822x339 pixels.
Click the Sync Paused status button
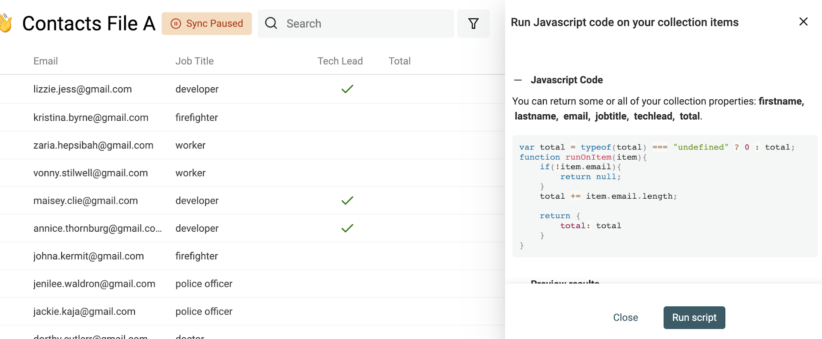point(207,24)
